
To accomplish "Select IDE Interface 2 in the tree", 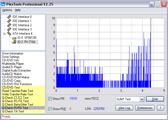I will pyautogui.click(x=22, y=25).
